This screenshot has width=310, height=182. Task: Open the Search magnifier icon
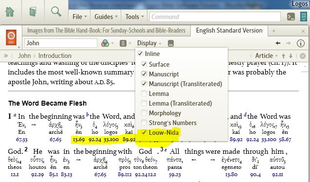56,12
